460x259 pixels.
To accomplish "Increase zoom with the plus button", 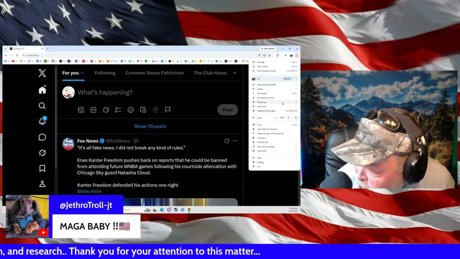I will click(x=288, y=118).
